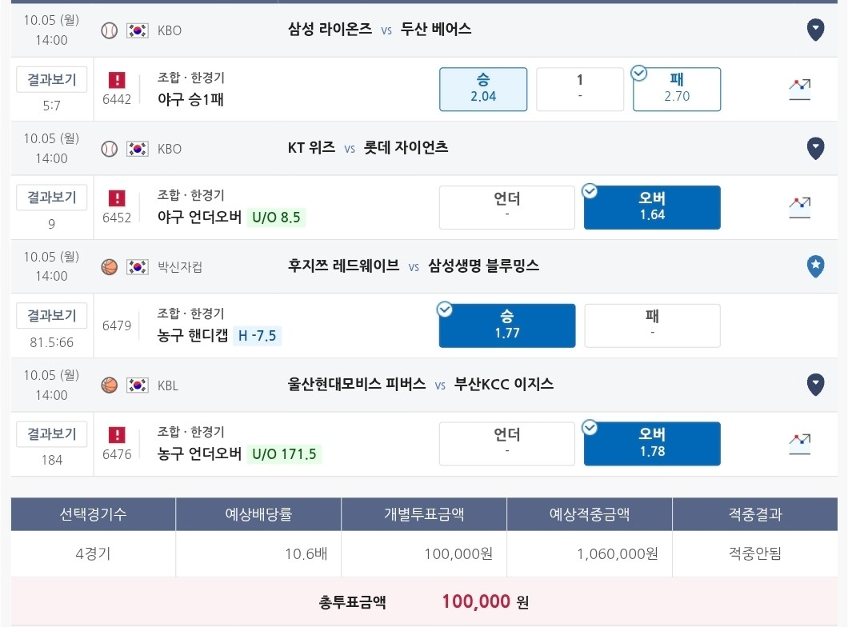The image size is (864, 627).
Task: Select 승 2.04 odds box
Action: click(x=483, y=90)
